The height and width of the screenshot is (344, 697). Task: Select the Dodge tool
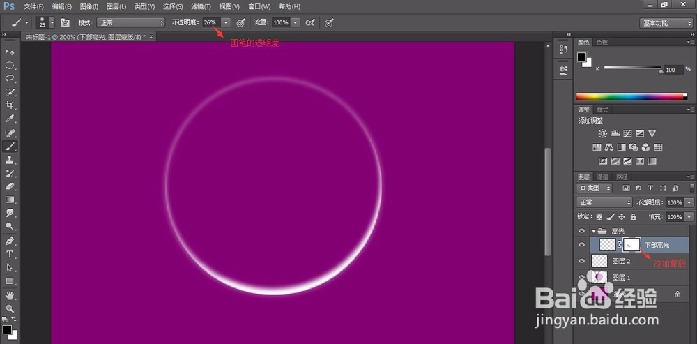pos(9,226)
